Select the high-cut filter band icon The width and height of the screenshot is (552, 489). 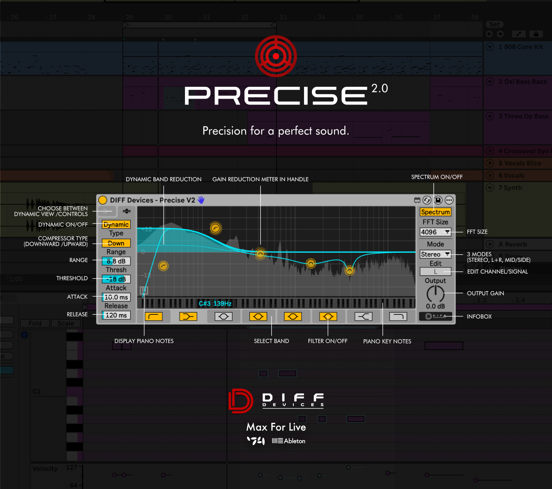tap(398, 316)
